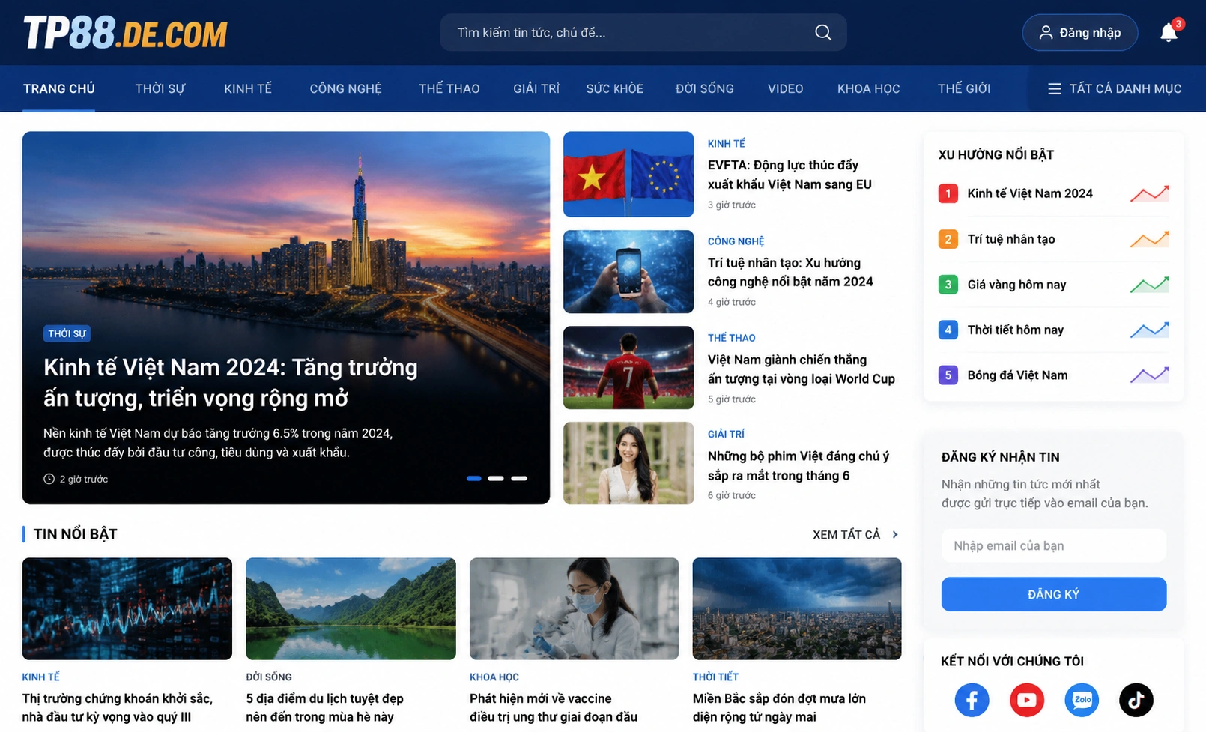Open the EVFTA flags article thumbnail
Viewport: 1206px width, 732px height.
pos(628,174)
